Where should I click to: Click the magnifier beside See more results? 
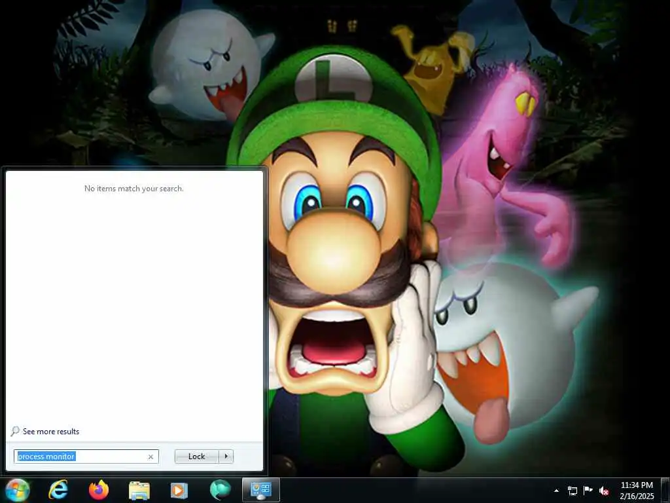click(15, 431)
